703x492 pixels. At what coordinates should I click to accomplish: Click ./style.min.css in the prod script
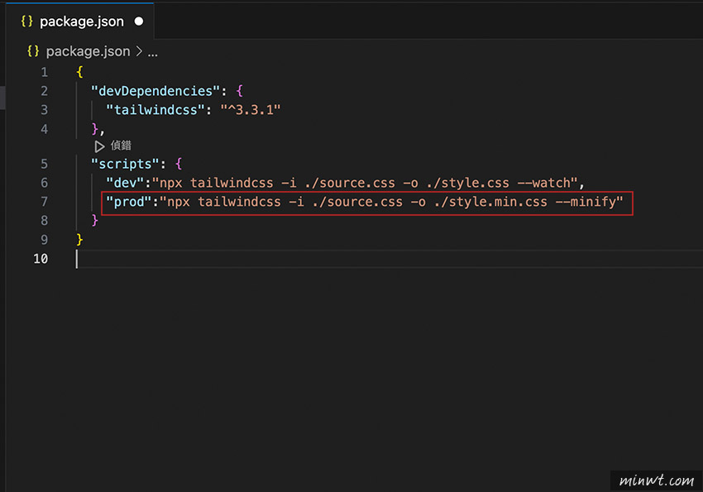coord(490,202)
